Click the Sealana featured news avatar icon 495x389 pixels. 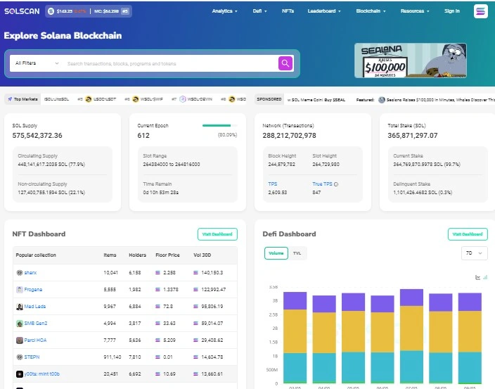click(382, 100)
